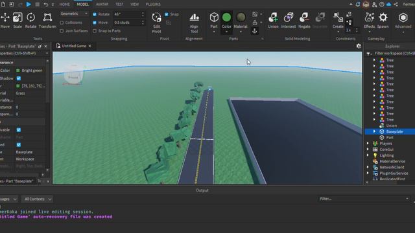The height and width of the screenshot is (233, 415).
Task: Select the Move tool
Action: click(5, 20)
